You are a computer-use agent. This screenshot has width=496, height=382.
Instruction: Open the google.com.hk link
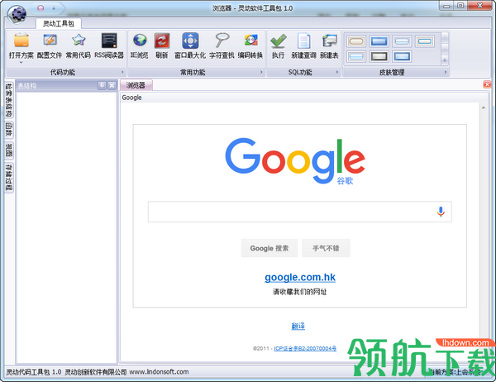click(x=300, y=277)
